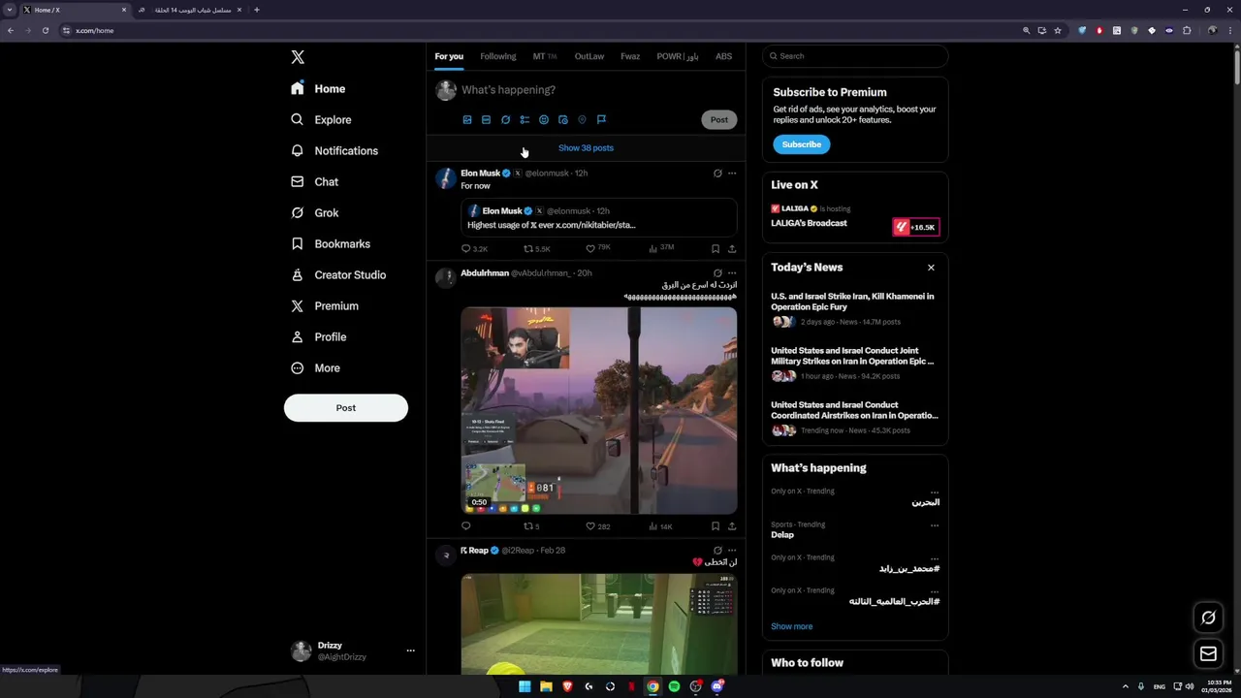Open More in the left sidebar
1241x698 pixels.
pos(316,368)
